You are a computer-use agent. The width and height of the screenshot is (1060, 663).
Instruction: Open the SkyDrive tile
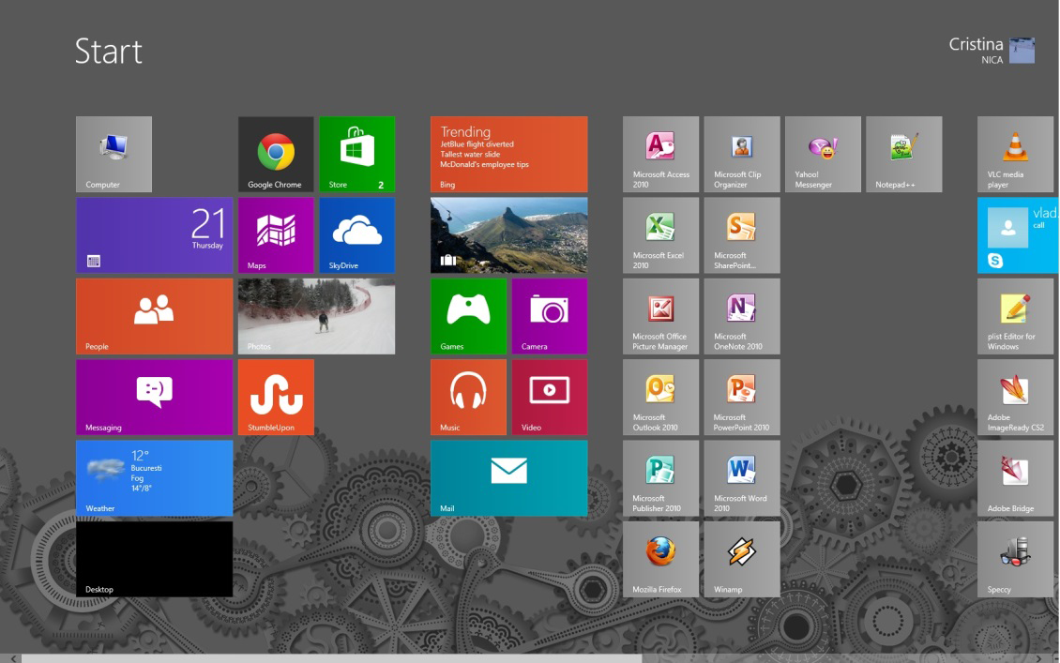click(x=357, y=235)
